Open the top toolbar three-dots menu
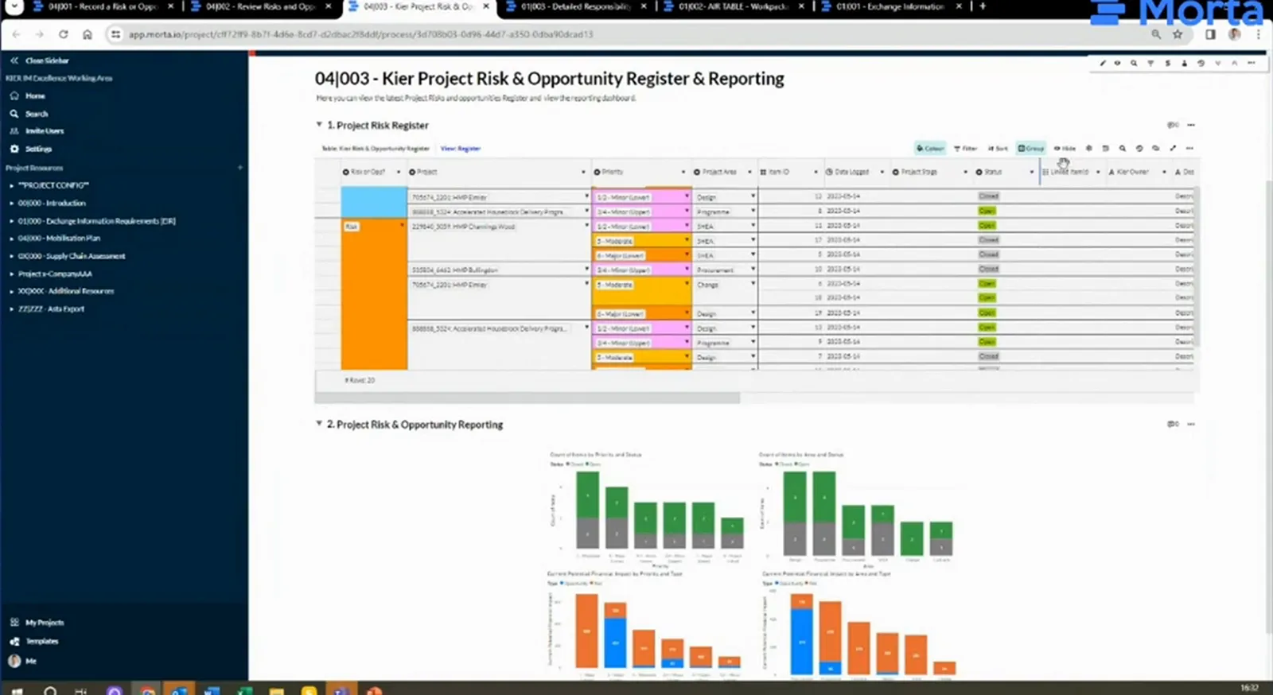 point(1252,63)
